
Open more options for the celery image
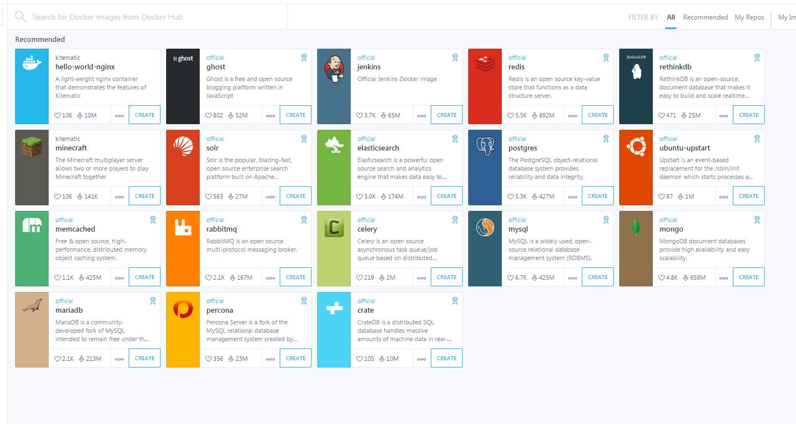click(422, 278)
